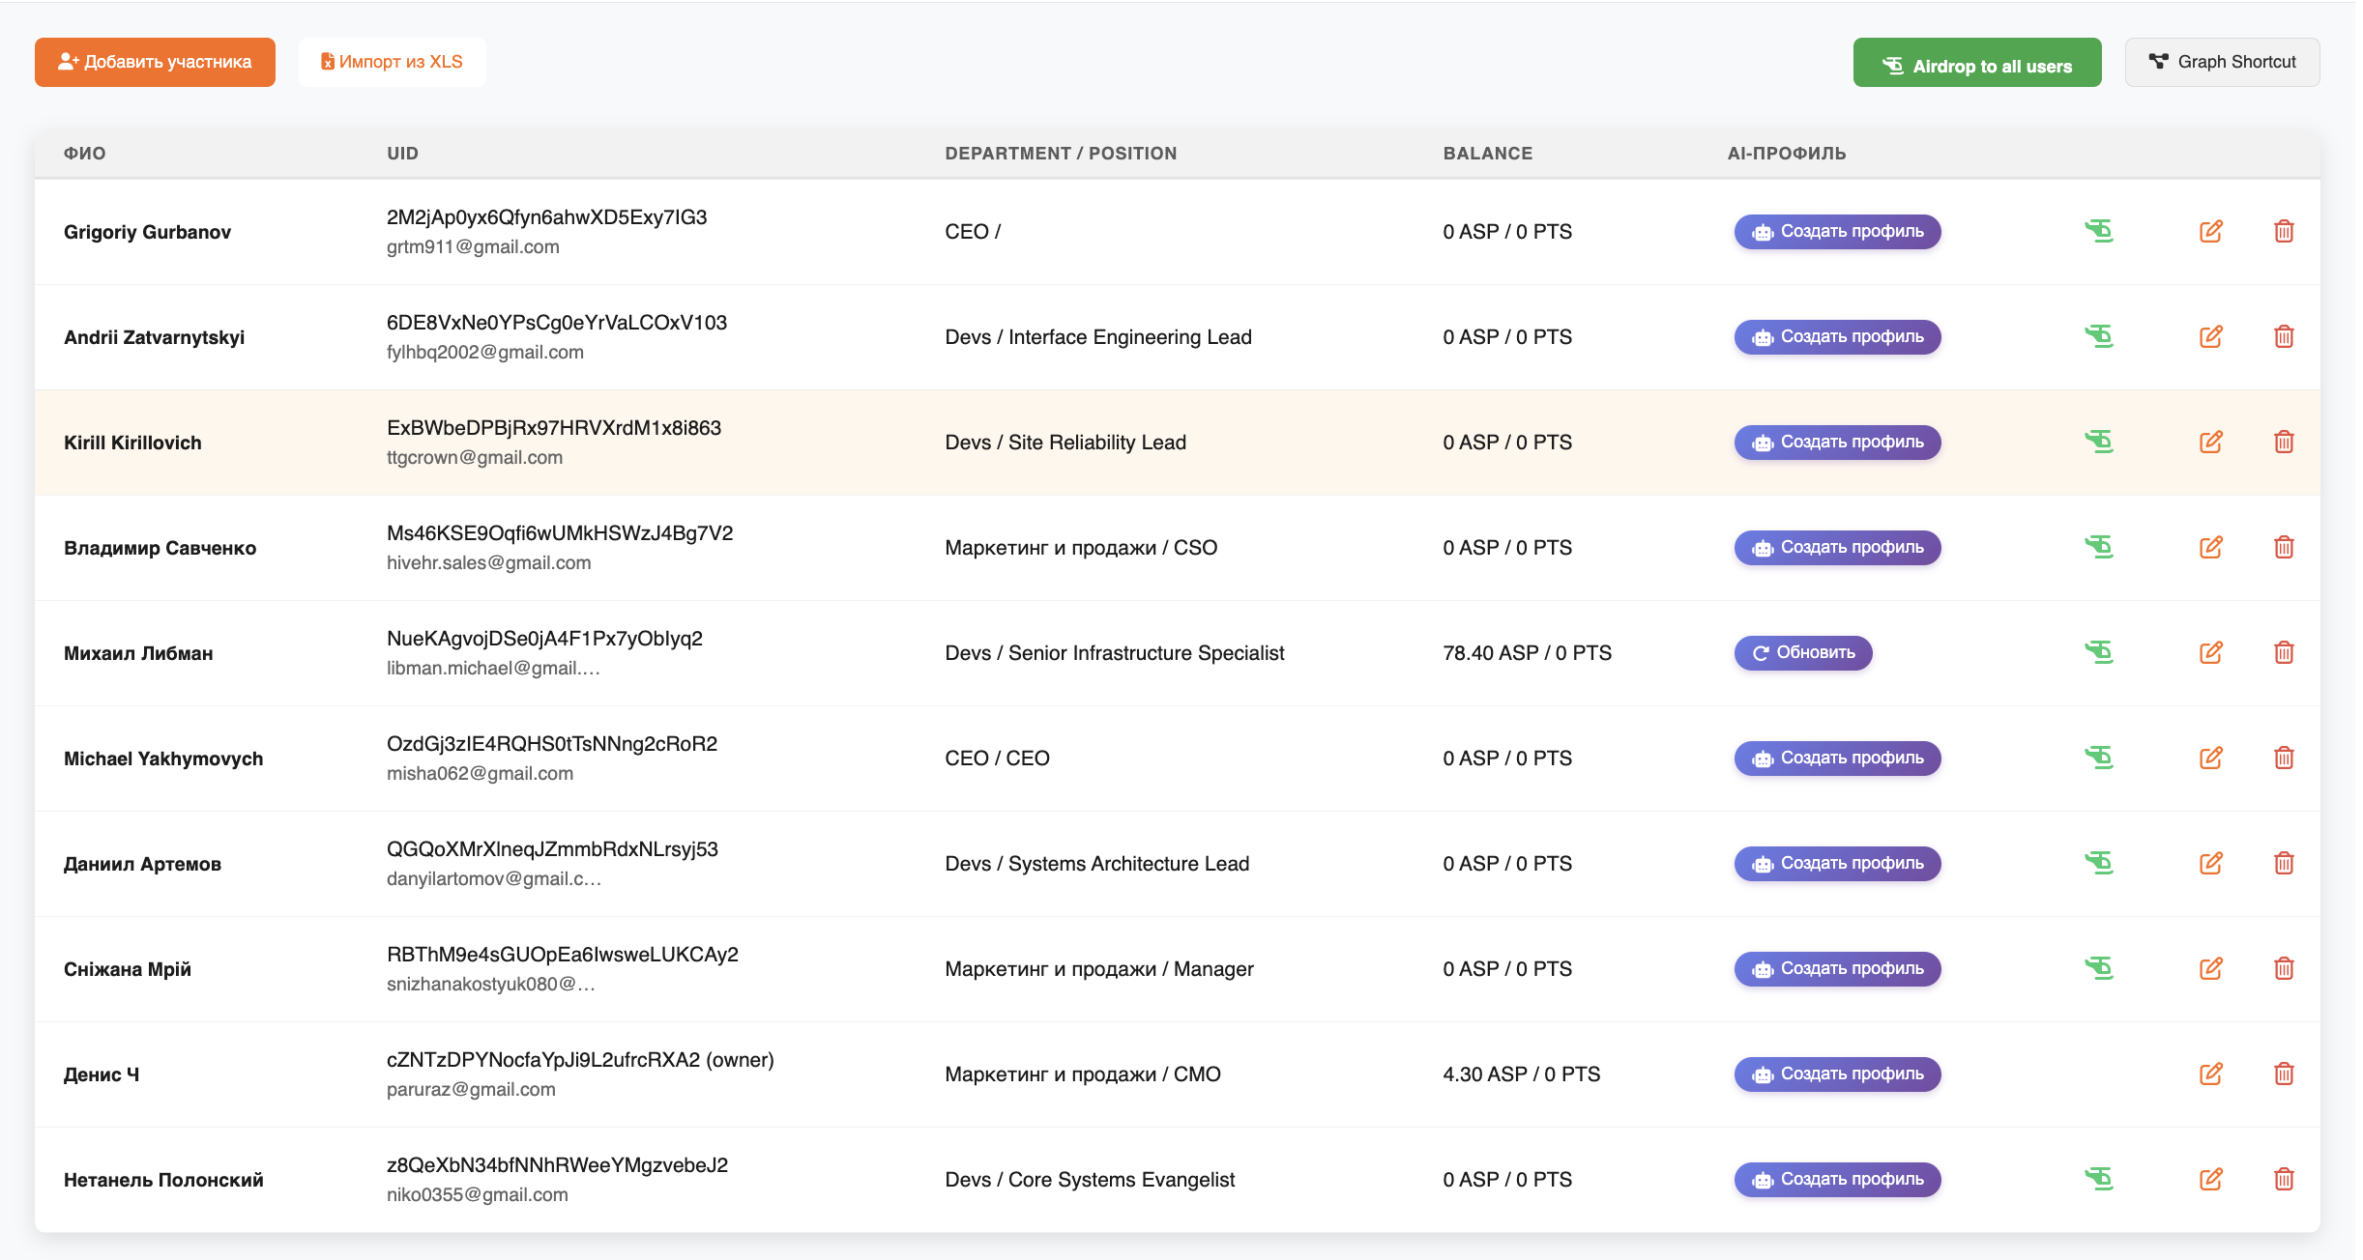Click Devs / Core Systems Evangelist
Screen dimensions: 2363x1260
1090,1179
